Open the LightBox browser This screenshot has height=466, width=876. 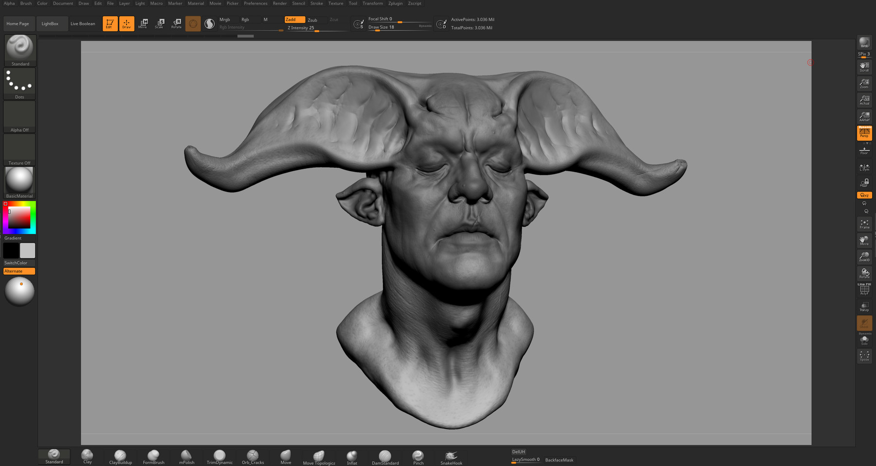[x=52, y=23]
